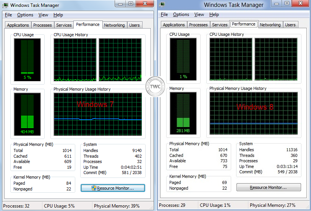Switch to Networking tab in Windows 8 window

(271, 25)
